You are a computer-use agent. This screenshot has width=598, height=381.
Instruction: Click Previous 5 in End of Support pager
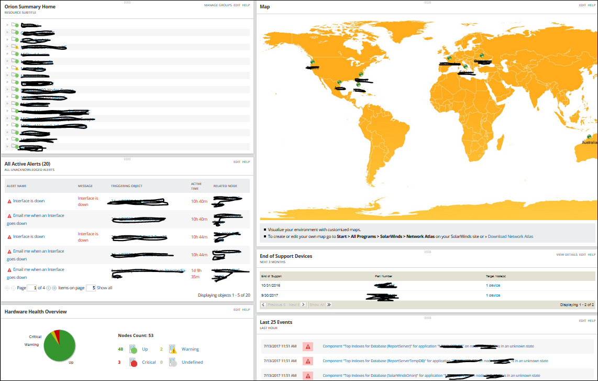click(x=276, y=304)
